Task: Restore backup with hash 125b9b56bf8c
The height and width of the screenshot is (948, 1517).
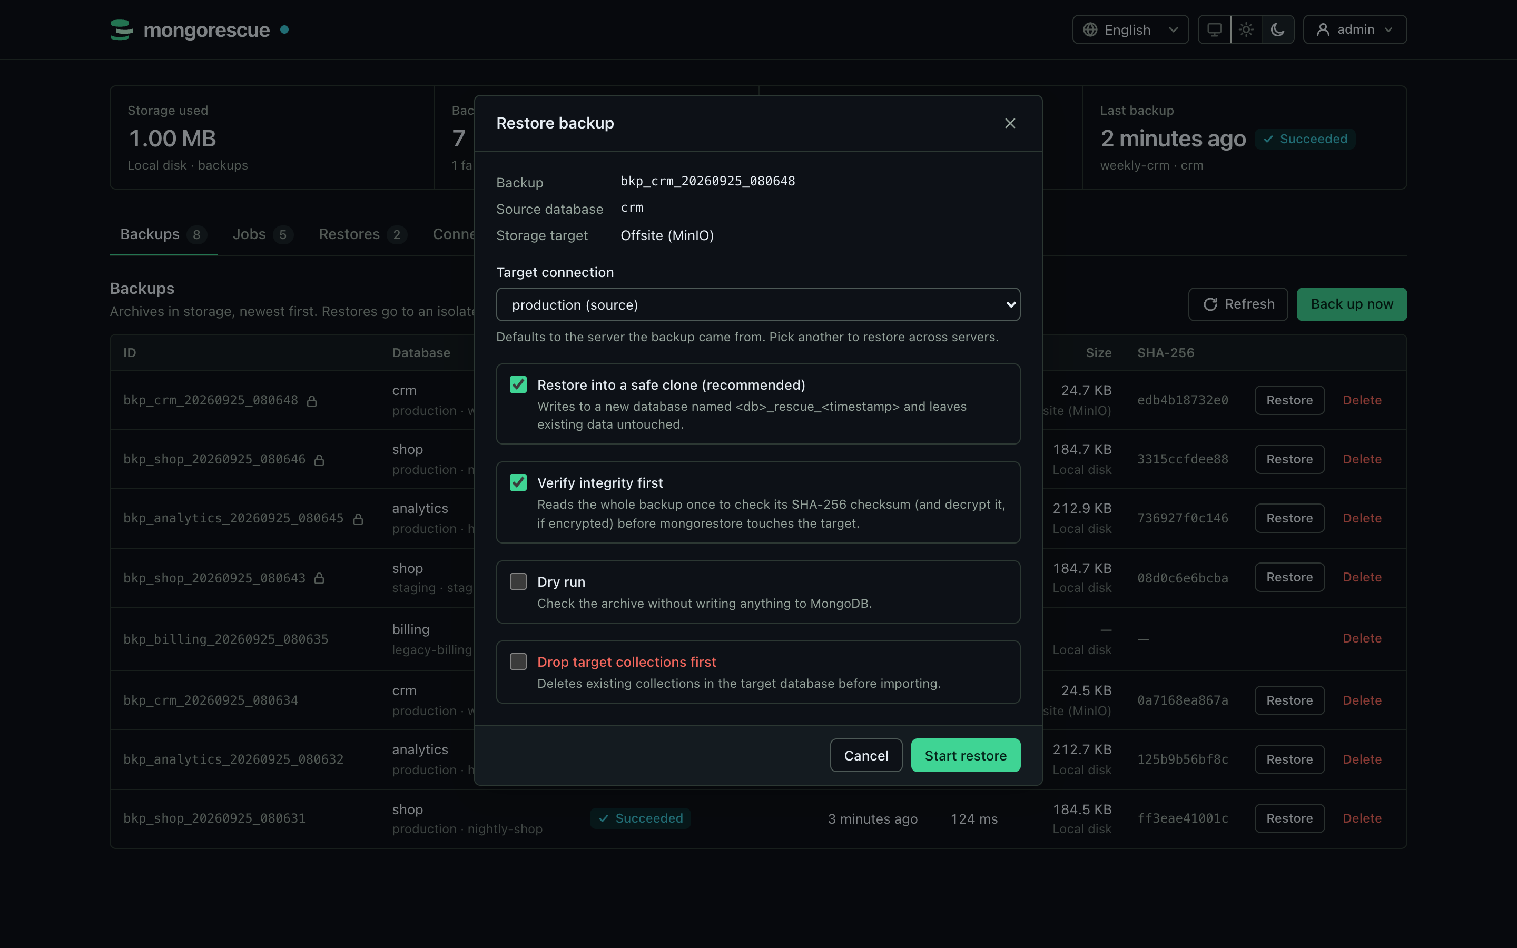Action: 1289,759
